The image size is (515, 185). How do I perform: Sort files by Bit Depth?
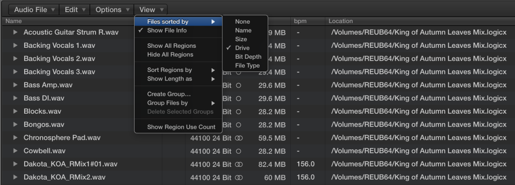pyautogui.click(x=245, y=57)
